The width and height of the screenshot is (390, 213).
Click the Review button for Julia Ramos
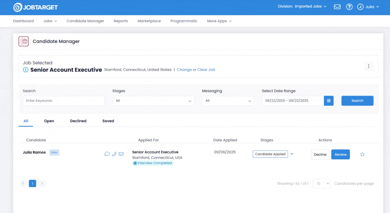point(340,154)
